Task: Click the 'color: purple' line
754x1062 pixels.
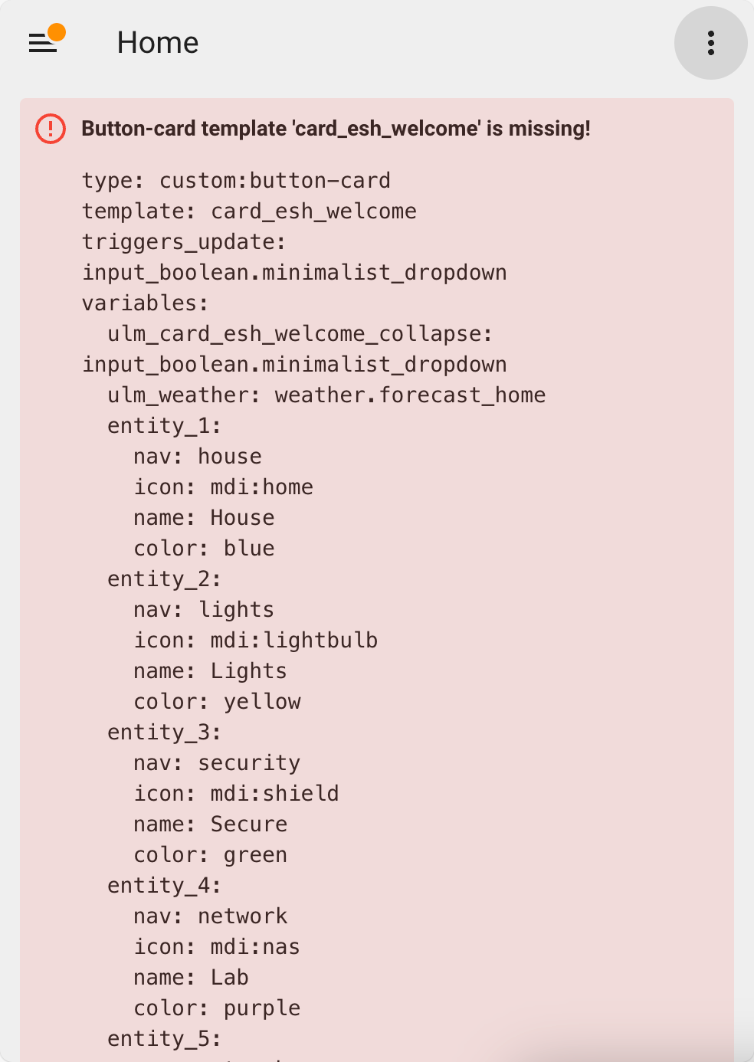Action: coord(217,1008)
